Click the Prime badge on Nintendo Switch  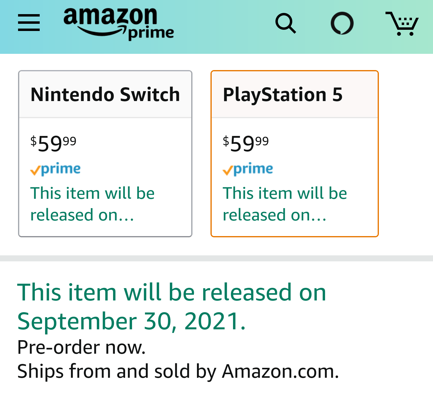pyautogui.click(x=55, y=168)
